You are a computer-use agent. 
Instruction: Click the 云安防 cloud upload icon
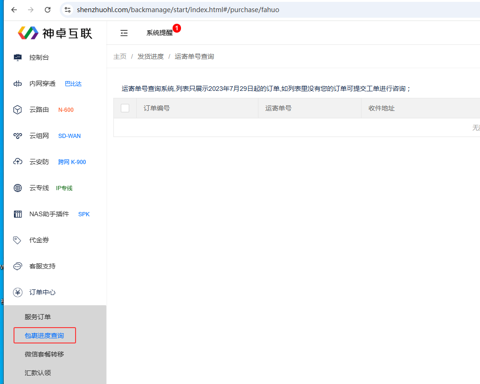click(x=18, y=162)
